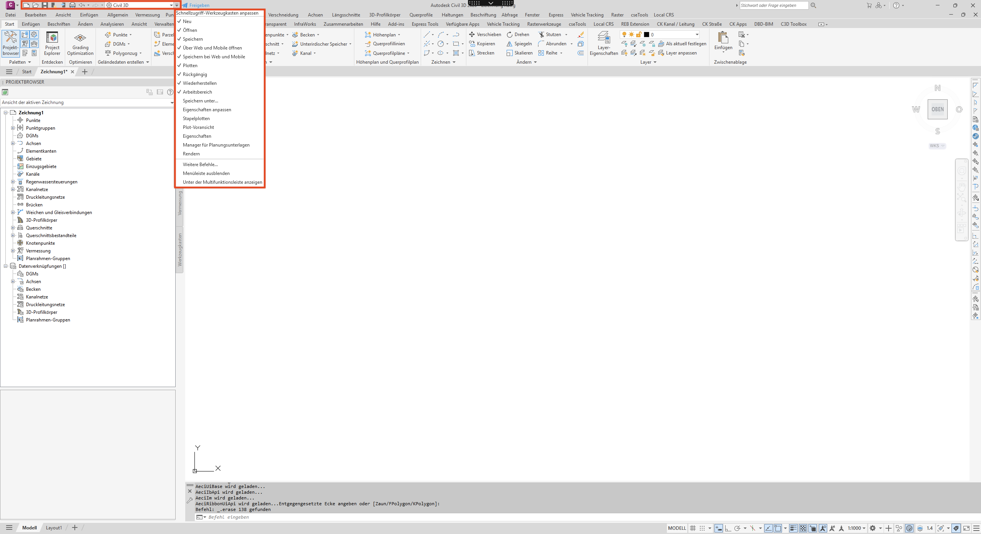
Task: Open the Projektbrowser tool palette
Action: (11, 43)
